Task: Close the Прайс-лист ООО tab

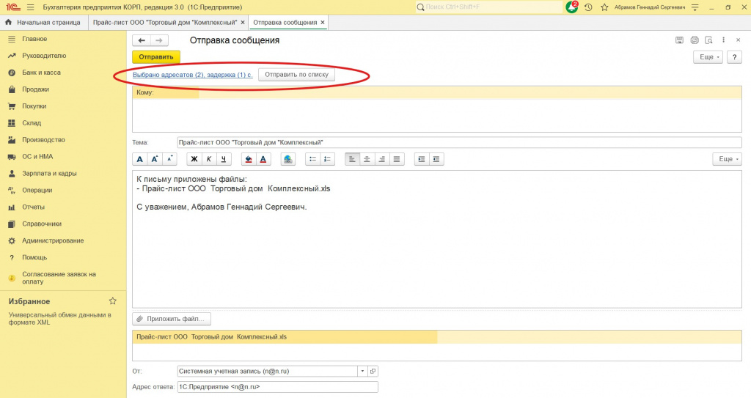Action: 243,23
